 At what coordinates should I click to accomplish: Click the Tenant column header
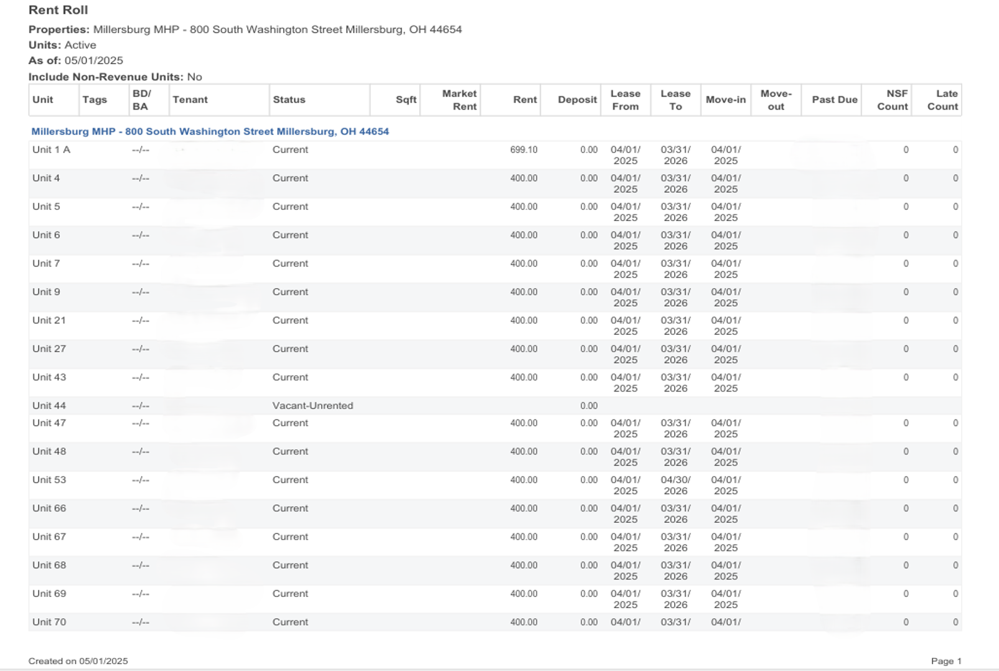click(190, 100)
